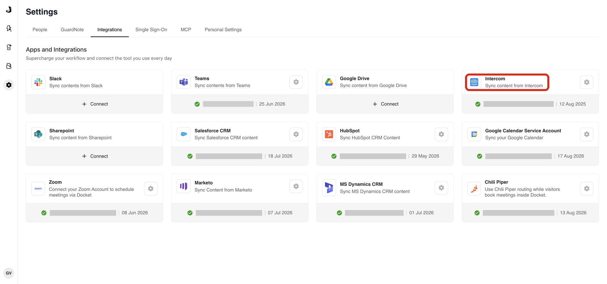
Task: Click the Teams green connected checkmark
Action: (197, 104)
